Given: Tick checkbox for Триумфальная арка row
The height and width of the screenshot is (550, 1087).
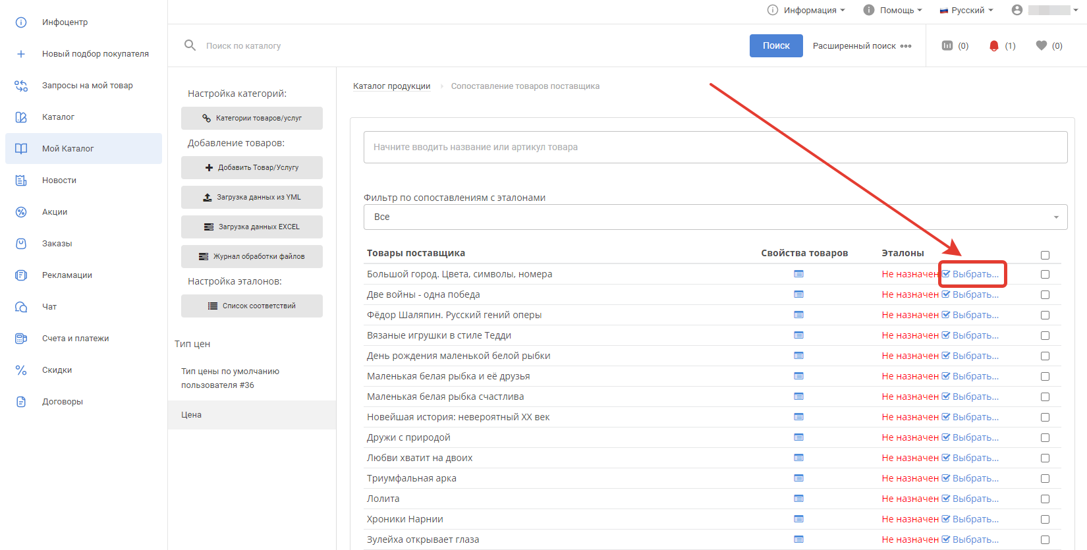Looking at the screenshot, I should pos(1045,478).
